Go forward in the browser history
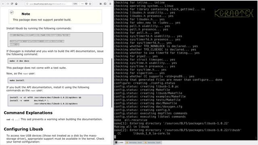The height and width of the screenshot is (145, 258). click(x=8, y=4)
